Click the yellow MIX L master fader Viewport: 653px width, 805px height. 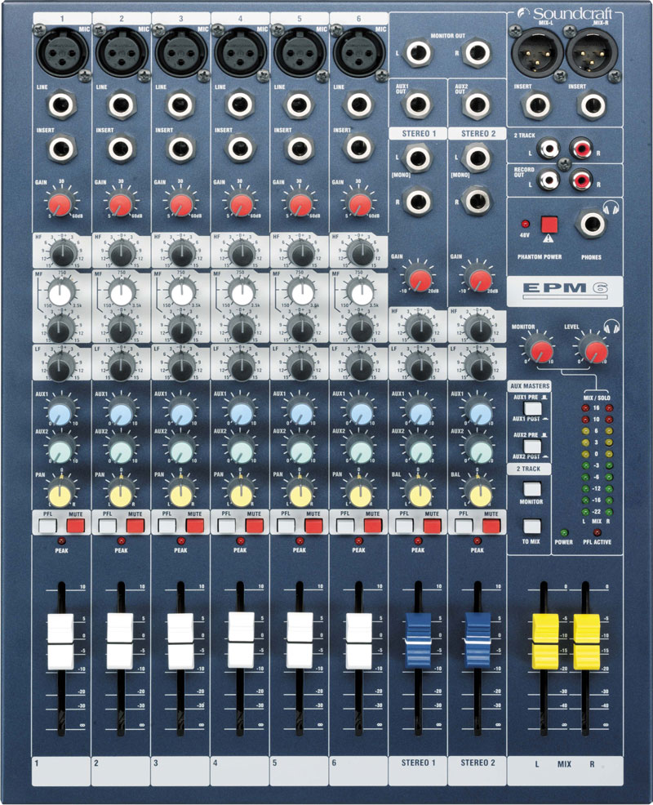pyautogui.click(x=544, y=639)
